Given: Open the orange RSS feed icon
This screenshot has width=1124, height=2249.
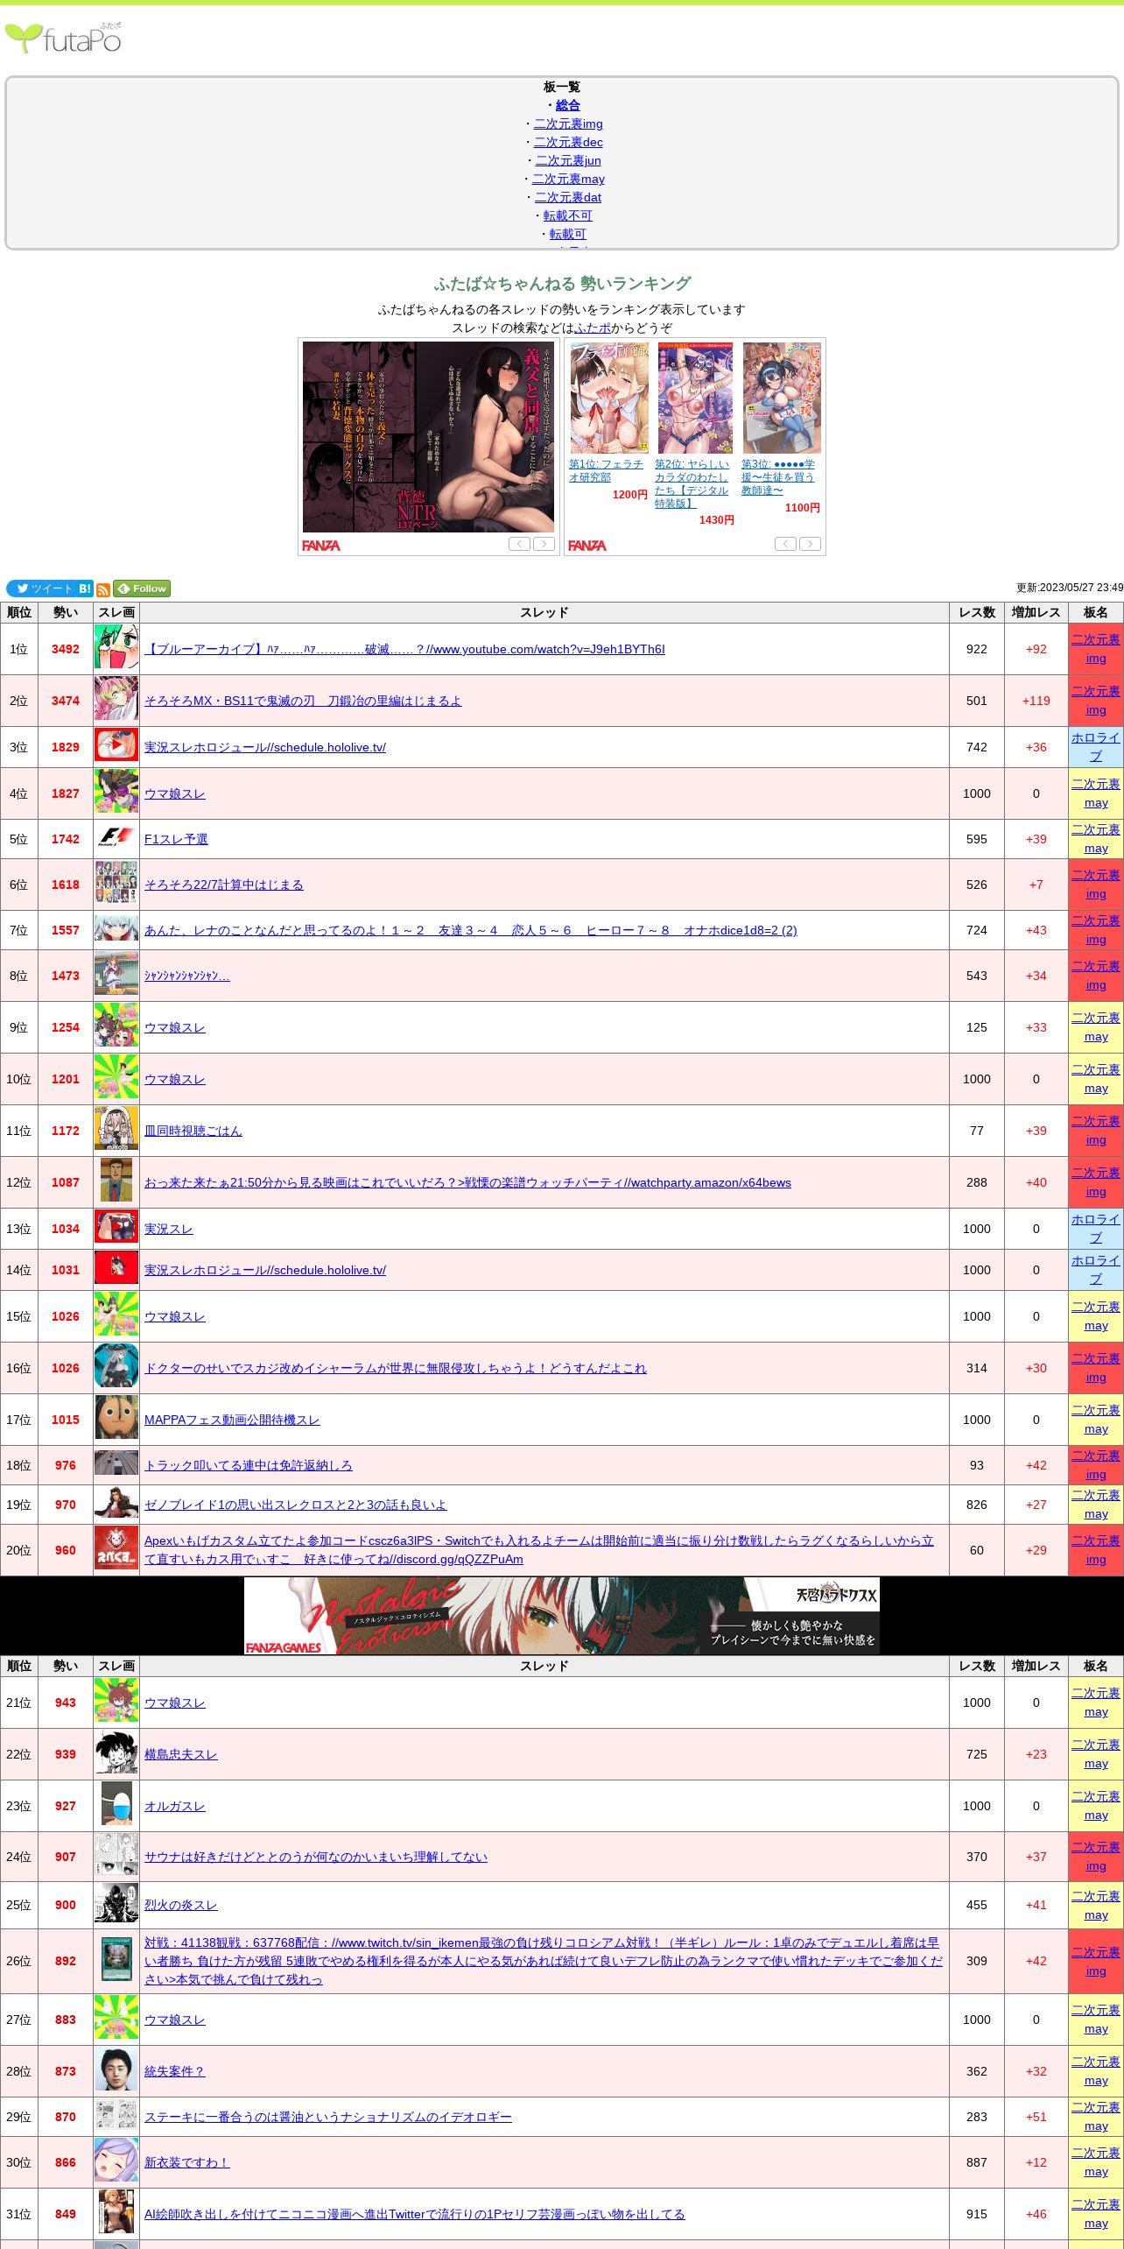Looking at the screenshot, I should tap(103, 590).
